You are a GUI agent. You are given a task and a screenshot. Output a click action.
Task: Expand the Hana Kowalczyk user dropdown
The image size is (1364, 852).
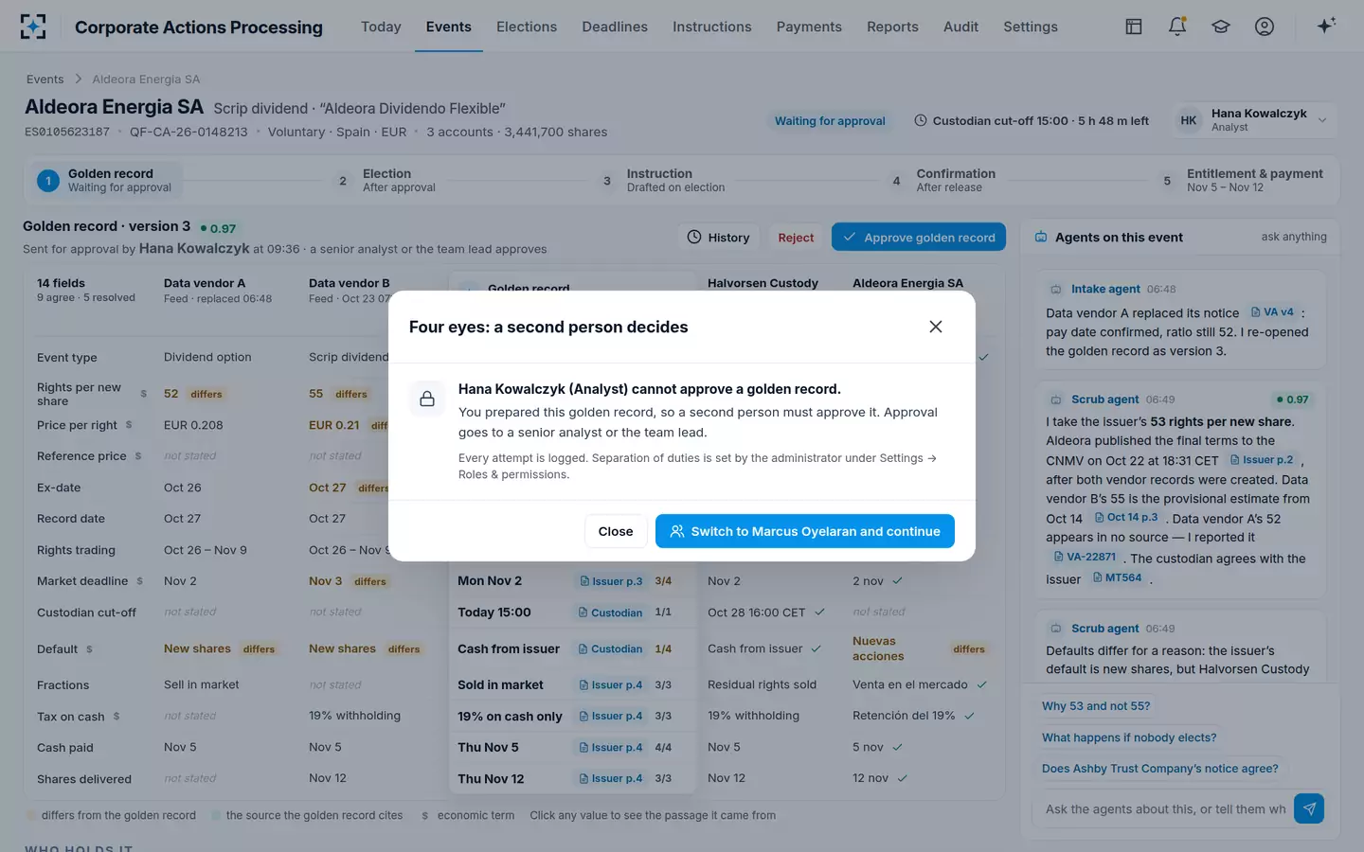(x=1255, y=120)
